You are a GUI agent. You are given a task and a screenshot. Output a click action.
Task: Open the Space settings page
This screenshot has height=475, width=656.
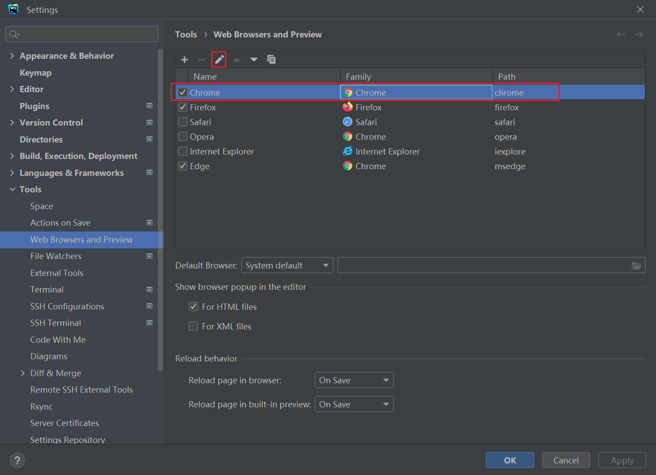coord(41,206)
